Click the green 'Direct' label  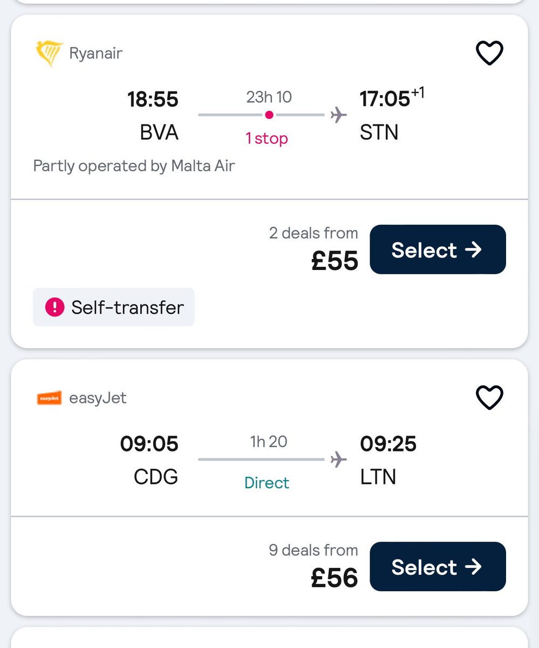point(267,483)
